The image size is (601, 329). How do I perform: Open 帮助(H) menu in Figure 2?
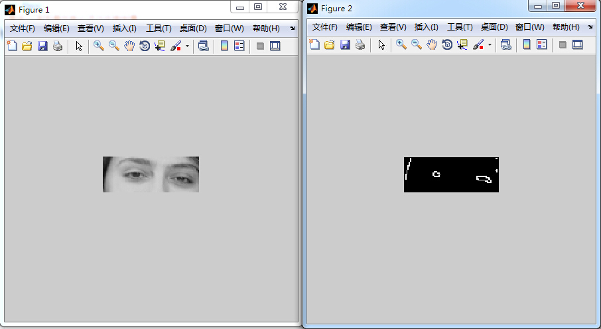pyautogui.click(x=566, y=27)
